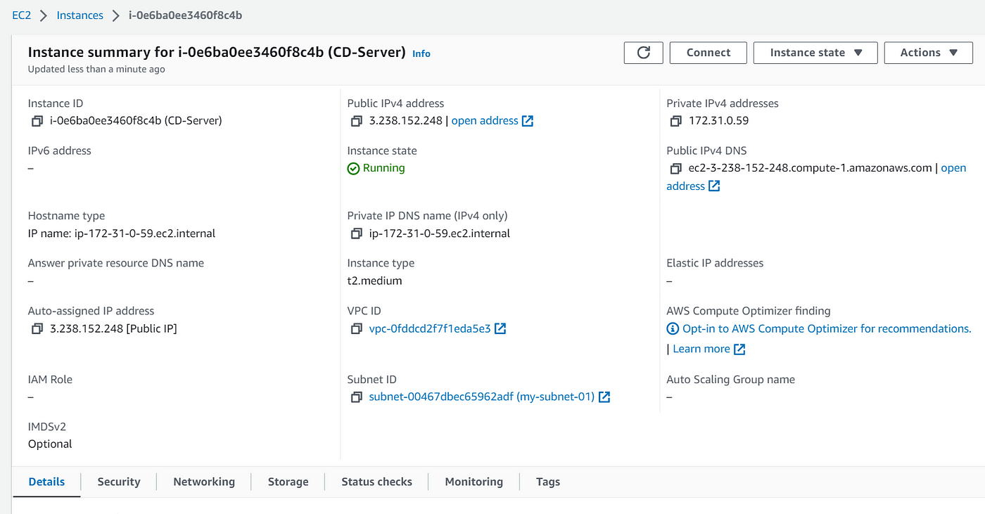Copy the Public IPv4 address 3.238.152.248
The height and width of the screenshot is (514, 985).
pyautogui.click(x=356, y=121)
